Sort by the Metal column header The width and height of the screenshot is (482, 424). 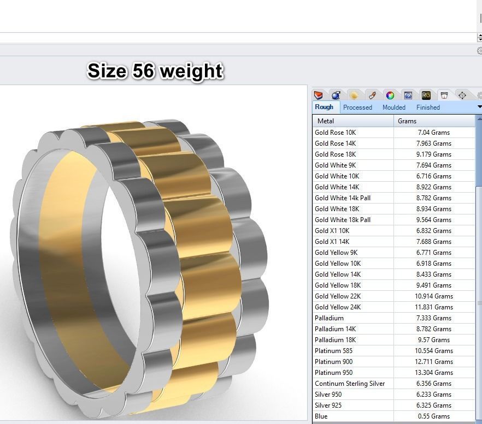(353, 121)
